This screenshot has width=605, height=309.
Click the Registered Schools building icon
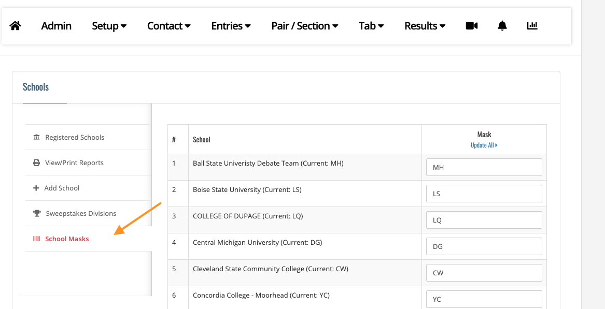tap(36, 138)
